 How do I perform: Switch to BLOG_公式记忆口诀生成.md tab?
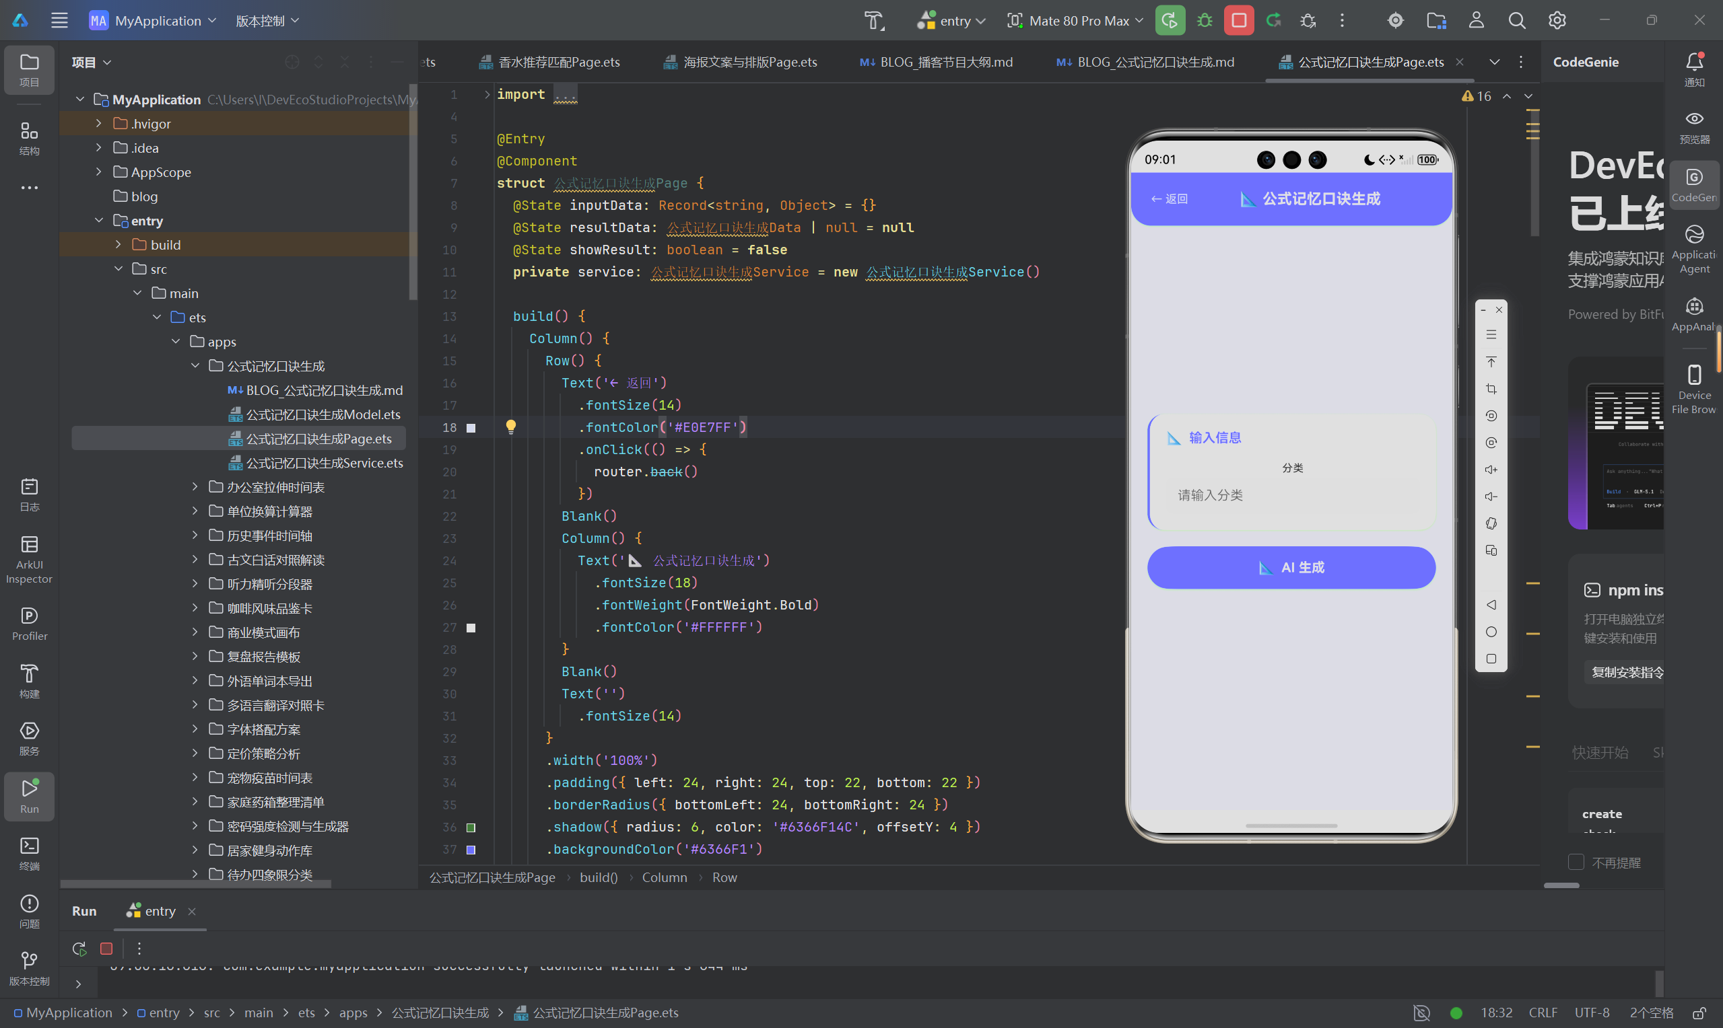click(x=1146, y=62)
